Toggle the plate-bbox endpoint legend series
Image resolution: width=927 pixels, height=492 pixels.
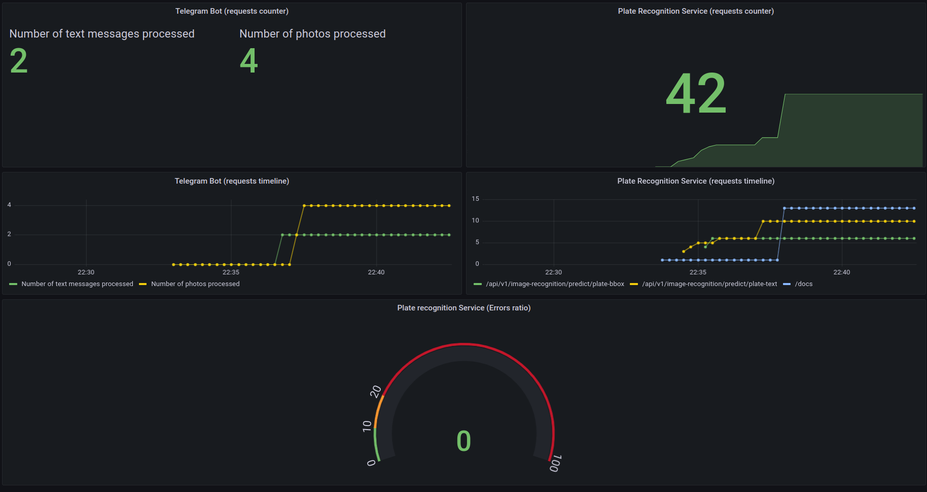pos(555,284)
